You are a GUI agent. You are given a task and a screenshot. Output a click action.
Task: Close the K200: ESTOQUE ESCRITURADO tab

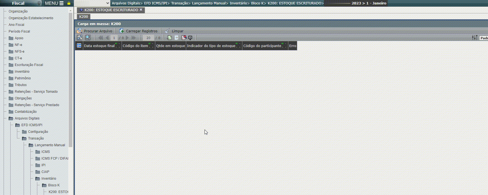pyautogui.click(x=141, y=10)
